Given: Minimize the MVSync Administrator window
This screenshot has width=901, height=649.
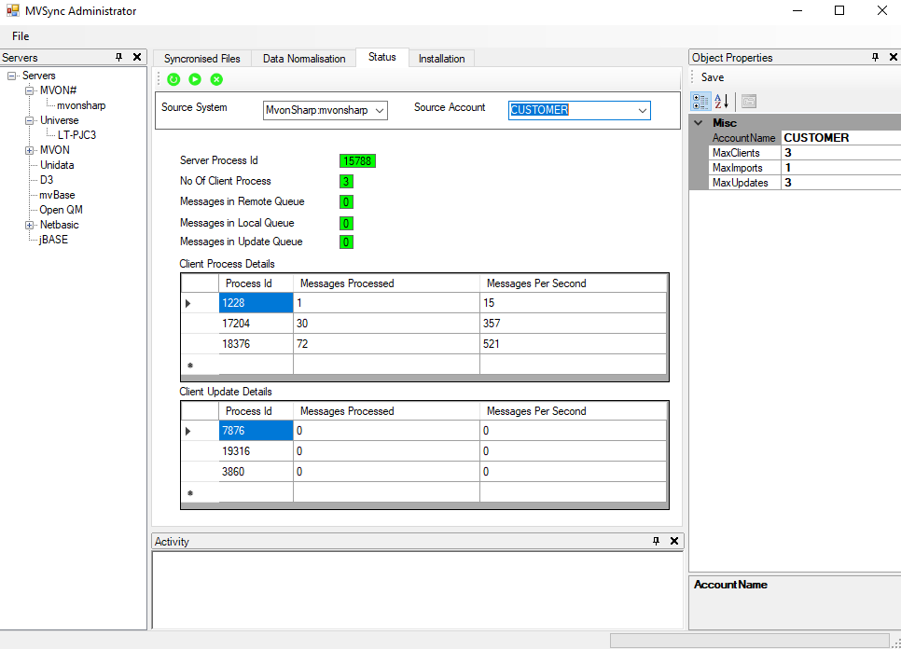Looking at the screenshot, I should [797, 10].
